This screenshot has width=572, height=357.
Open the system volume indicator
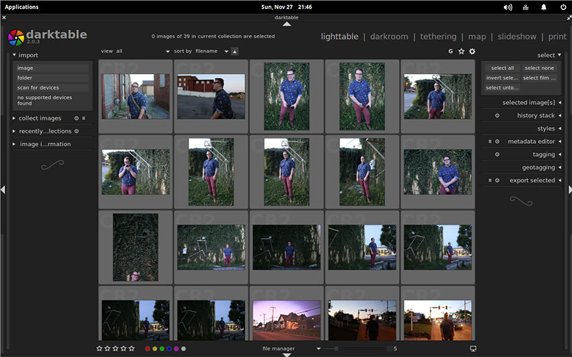pos(508,7)
